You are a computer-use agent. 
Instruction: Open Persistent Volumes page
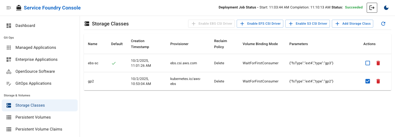pos(33,117)
